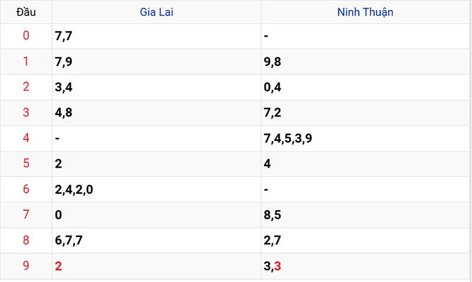Click the Ninh Thuận column header

365,12
